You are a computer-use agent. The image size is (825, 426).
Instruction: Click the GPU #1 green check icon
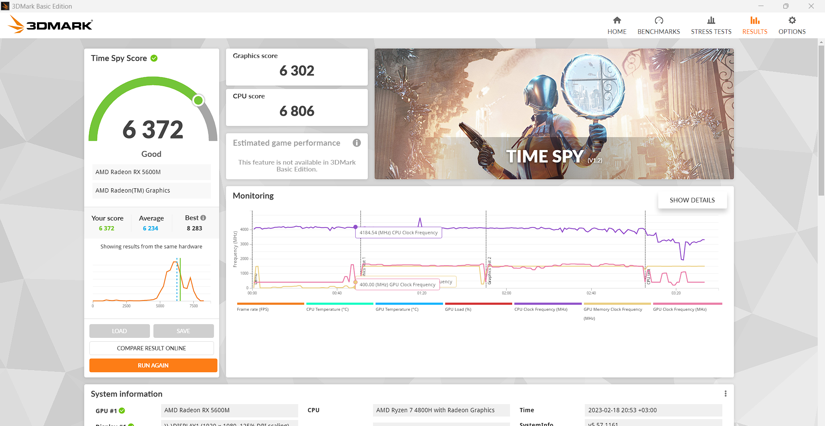click(122, 411)
